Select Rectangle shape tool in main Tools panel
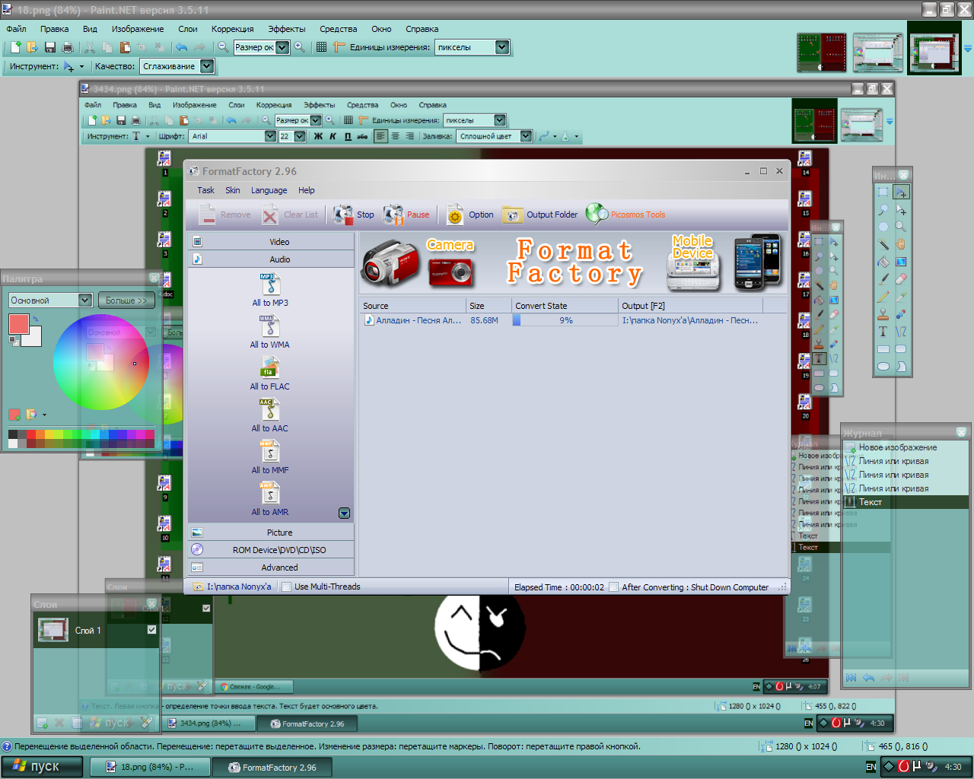Viewport: 974px width, 779px height. (883, 349)
